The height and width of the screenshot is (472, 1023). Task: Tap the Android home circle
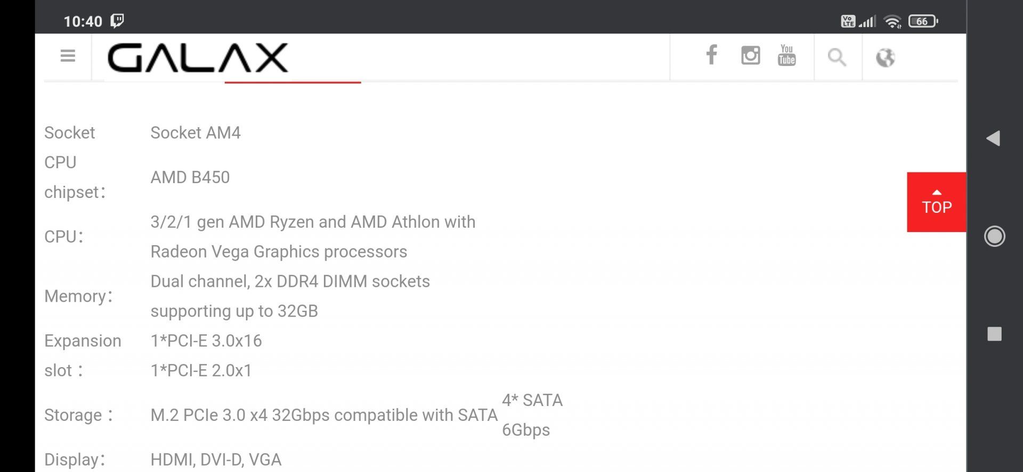(x=994, y=236)
